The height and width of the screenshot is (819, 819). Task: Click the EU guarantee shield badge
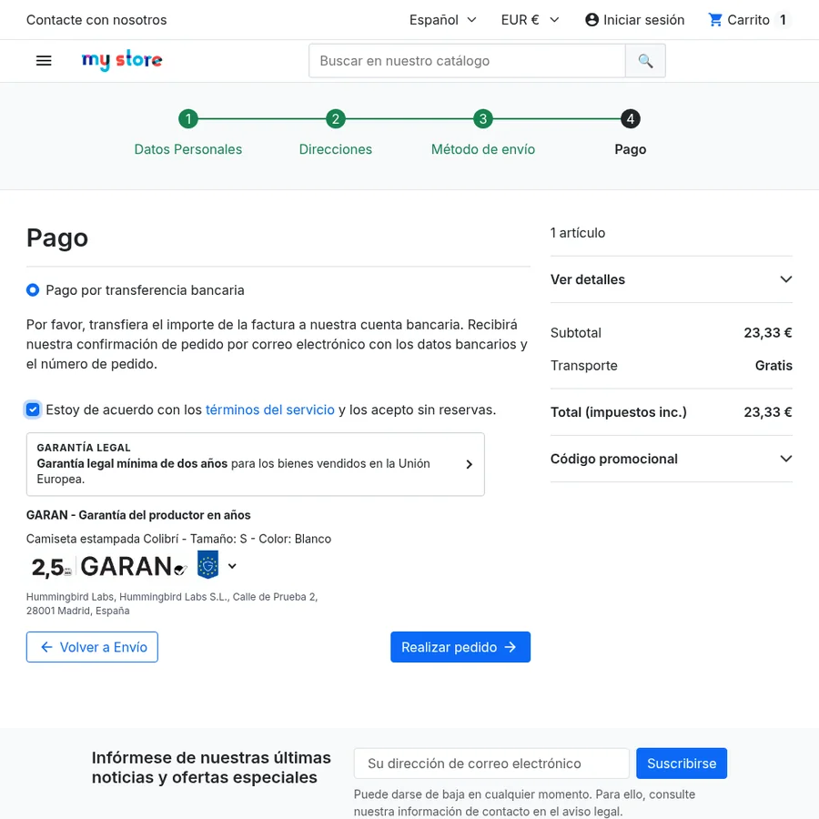[207, 564]
